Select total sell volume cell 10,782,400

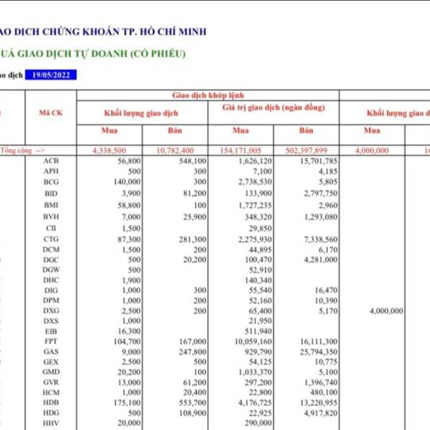tap(175, 150)
